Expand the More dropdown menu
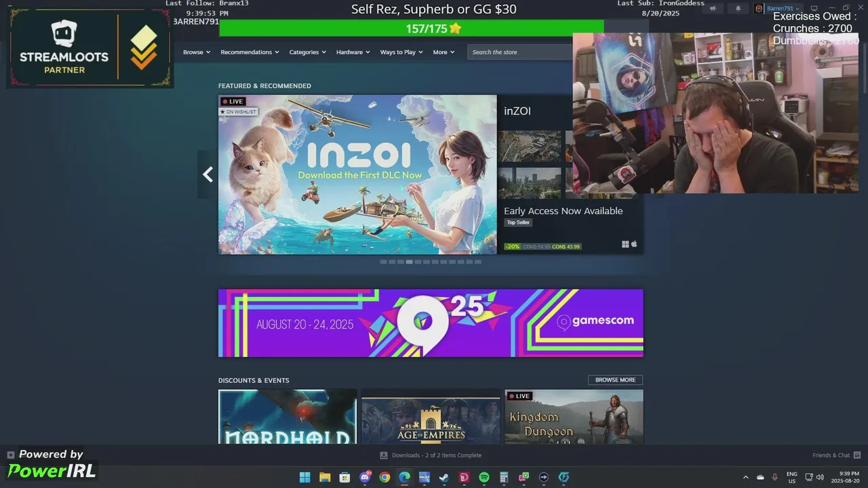Viewport: 868px width, 488px height. (443, 52)
